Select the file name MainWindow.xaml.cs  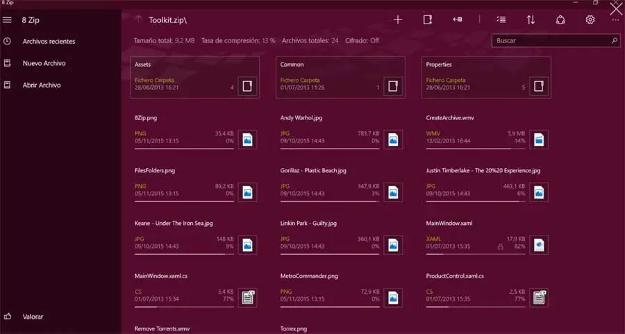161,276
